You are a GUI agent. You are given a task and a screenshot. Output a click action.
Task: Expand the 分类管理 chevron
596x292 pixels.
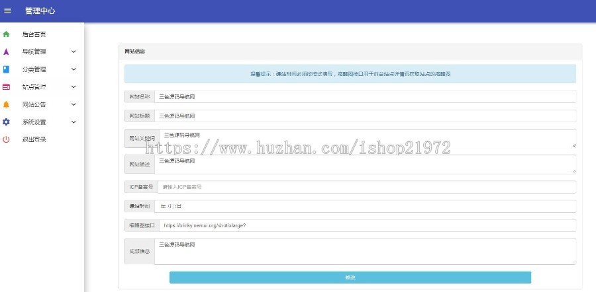pyautogui.click(x=74, y=69)
